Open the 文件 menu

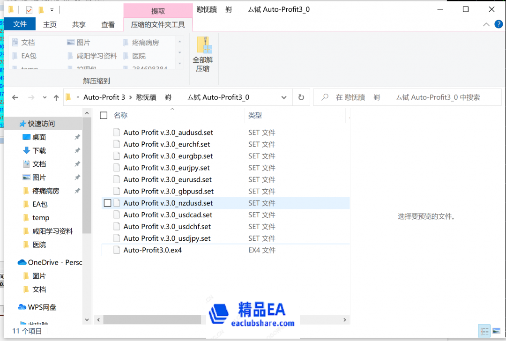20,23
